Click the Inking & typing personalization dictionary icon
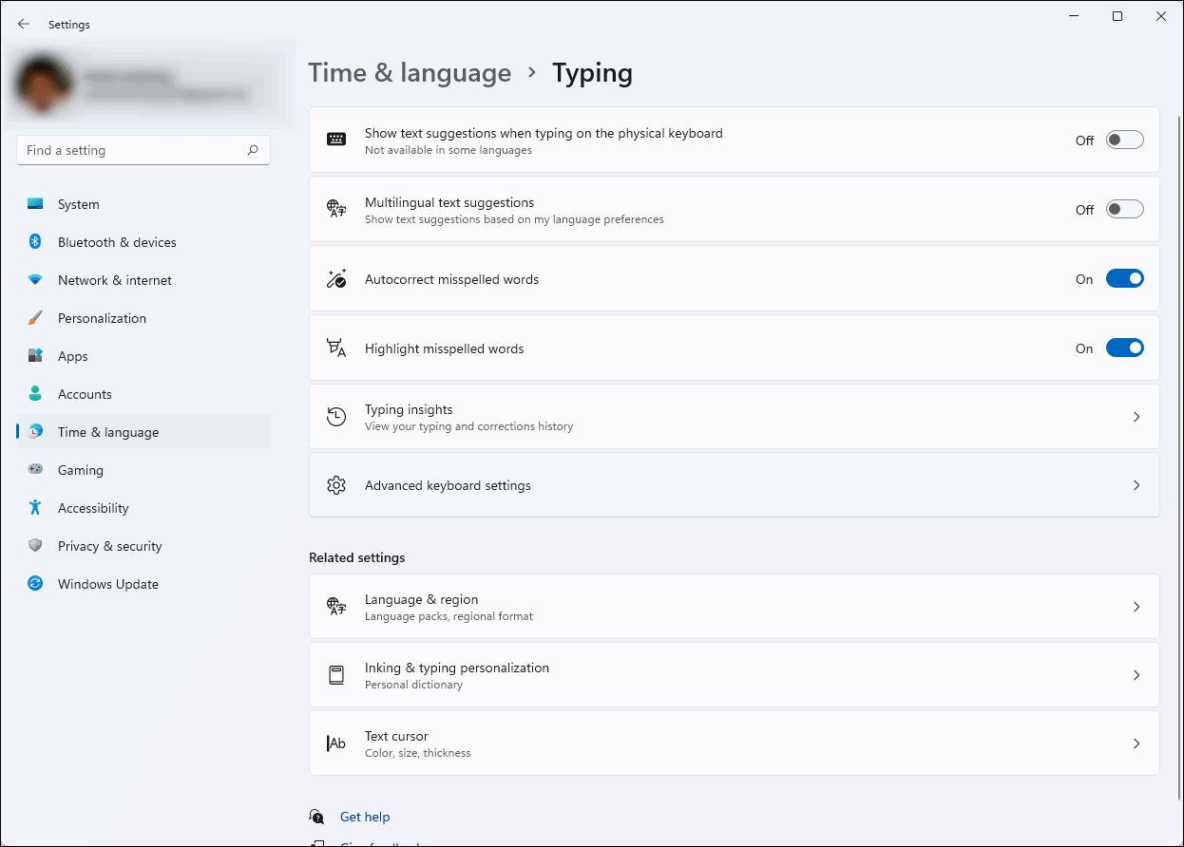The height and width of the screenshot is (847, 1184). 336,674
